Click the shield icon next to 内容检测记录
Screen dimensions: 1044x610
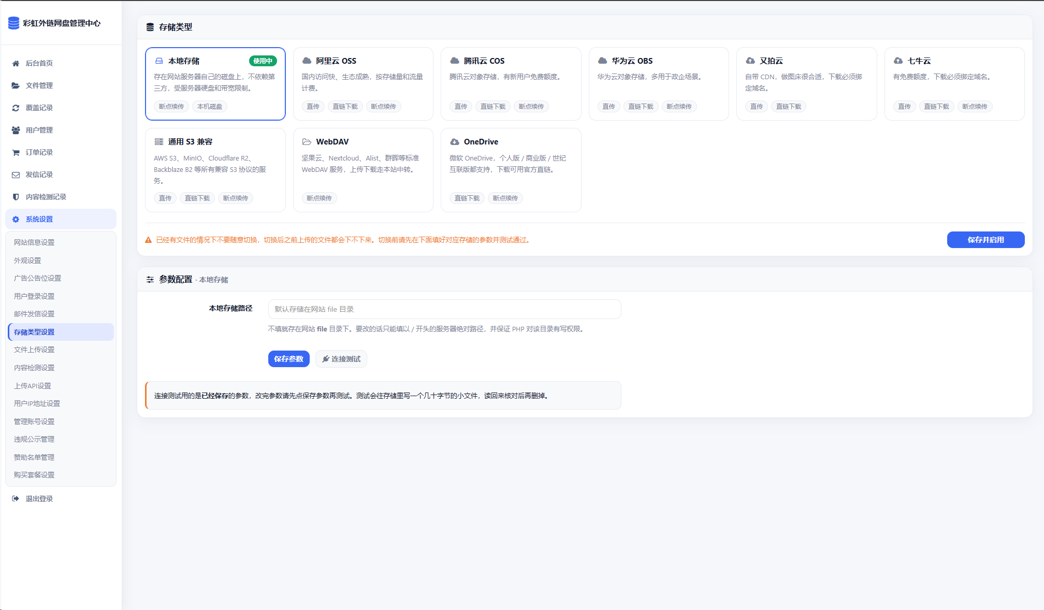pos(16,197)
